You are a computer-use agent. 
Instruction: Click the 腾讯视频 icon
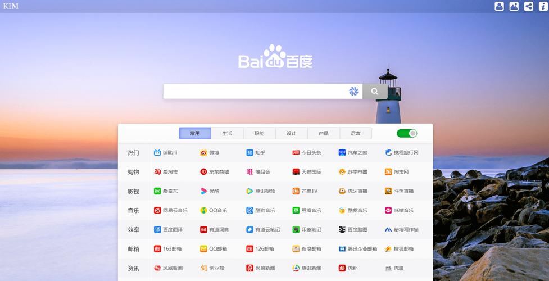249,191
